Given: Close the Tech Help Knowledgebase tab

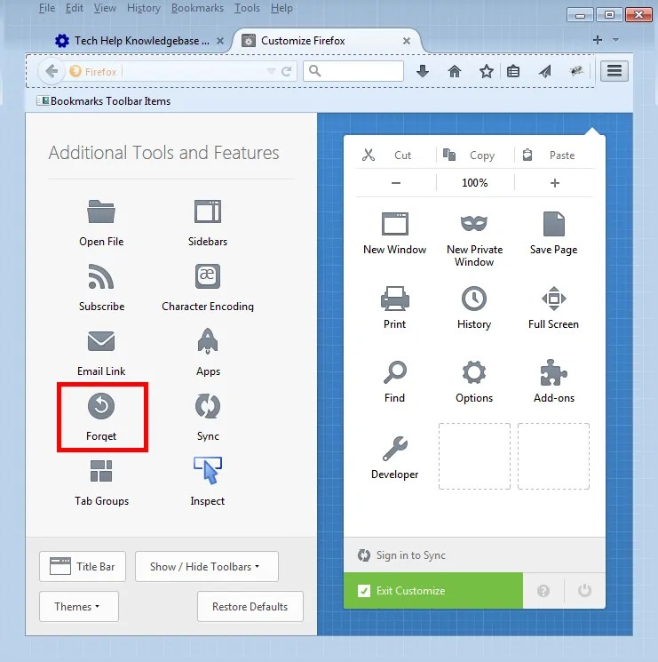Looking at the screenshot, I should pyautogui.click(x=219, y=41).
